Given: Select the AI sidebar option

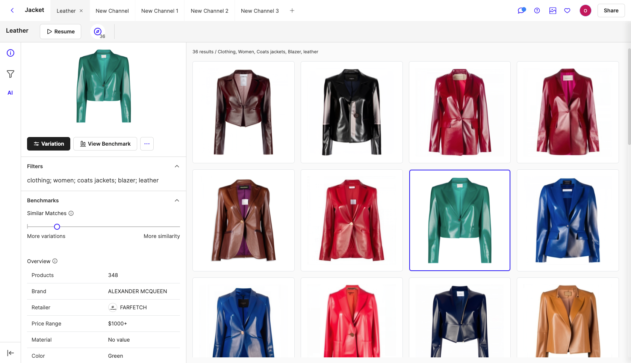Looking at the screenshot, I should (10, 93).
